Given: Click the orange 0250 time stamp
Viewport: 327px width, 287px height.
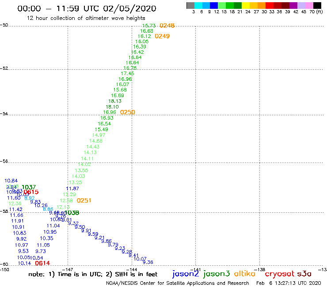Looking at the screenshot, I should pyautogui.click(x=127, y=112).
